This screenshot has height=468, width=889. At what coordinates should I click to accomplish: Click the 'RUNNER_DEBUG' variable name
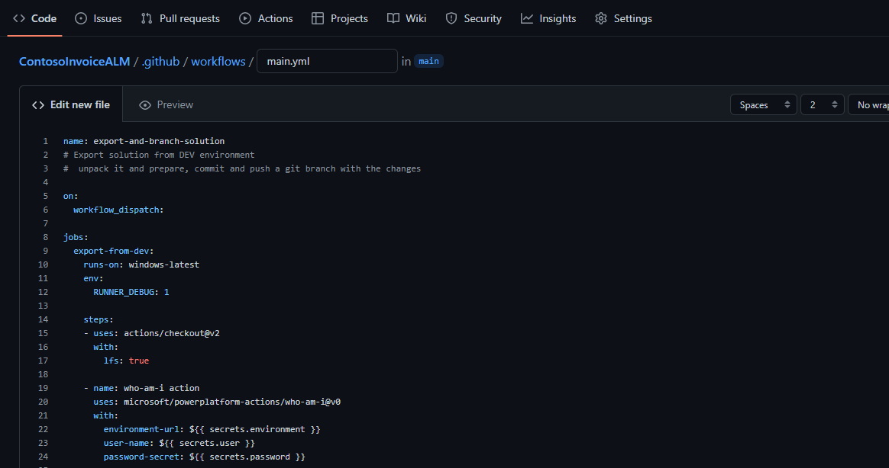pos(124,292)
